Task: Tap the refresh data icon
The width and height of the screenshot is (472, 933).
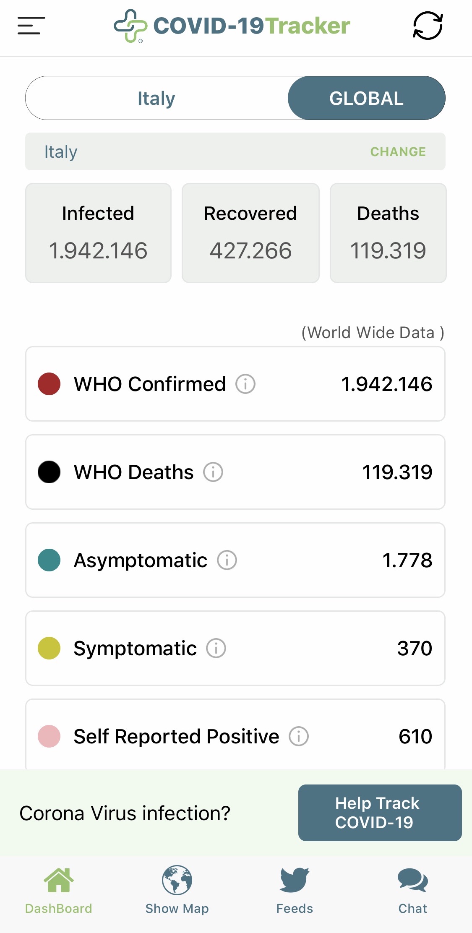Action: click(x=428, y=26)
